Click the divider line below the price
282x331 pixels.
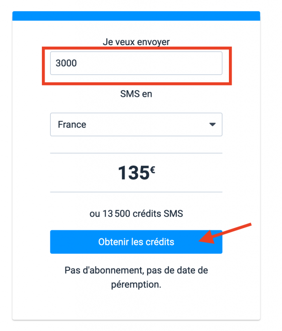pyautogui.click(x=136, y=192)
